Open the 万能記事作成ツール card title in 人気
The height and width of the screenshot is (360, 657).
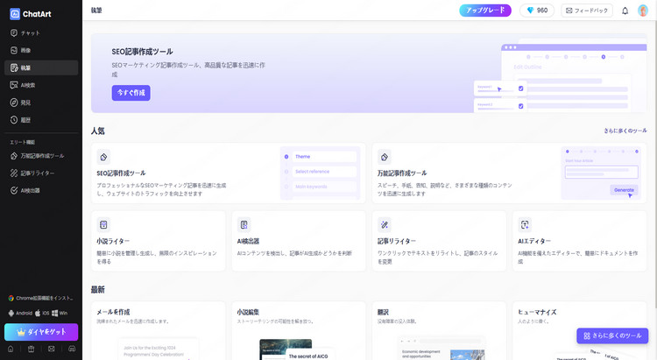pyautogui.click(x=402, y=173)
